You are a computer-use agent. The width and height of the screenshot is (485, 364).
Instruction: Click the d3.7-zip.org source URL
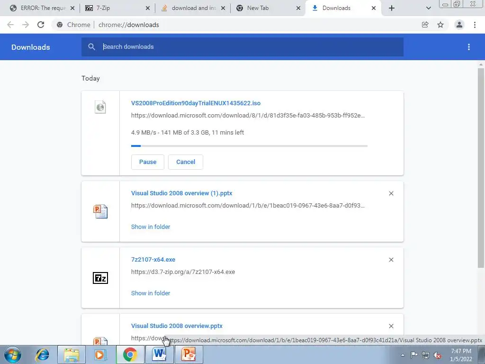(183, 272)
